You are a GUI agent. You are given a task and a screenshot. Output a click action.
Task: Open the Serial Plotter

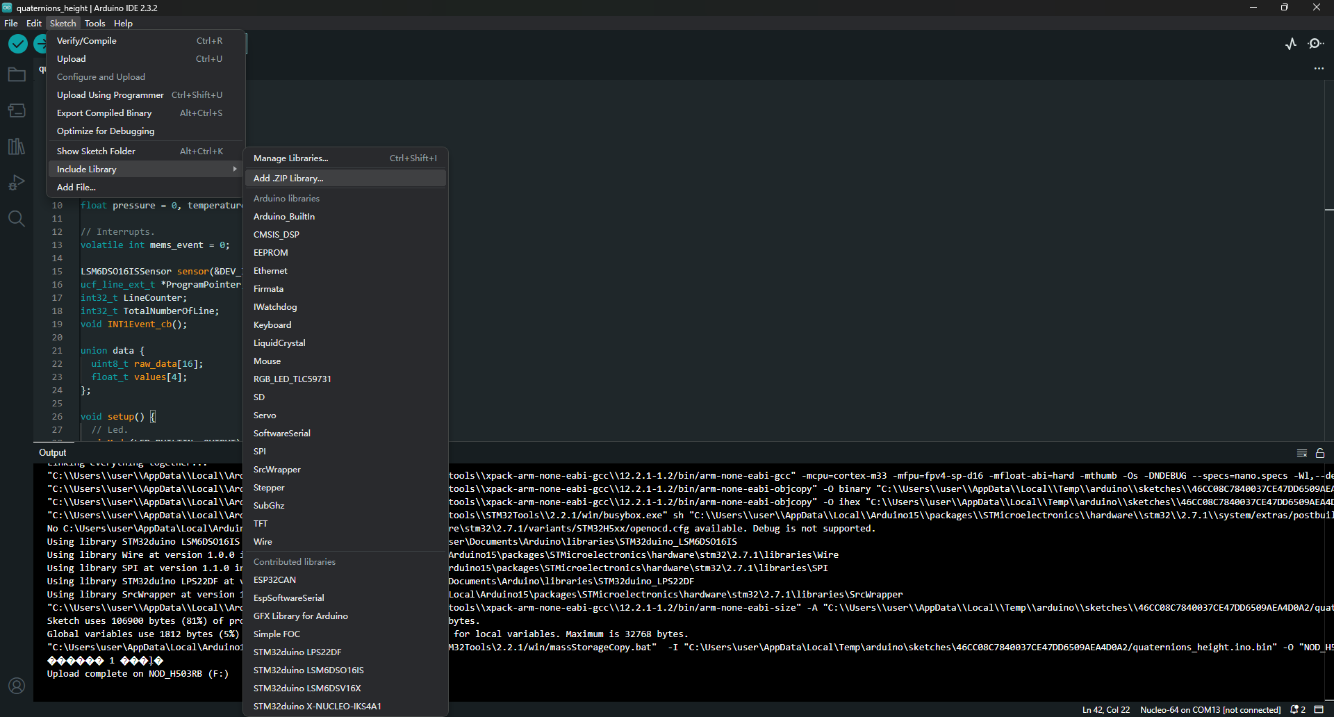(1291, 44)
